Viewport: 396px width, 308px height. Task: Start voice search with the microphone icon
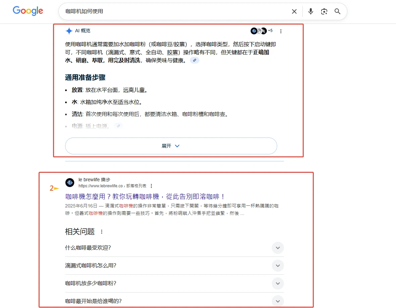tap(311, 11)
